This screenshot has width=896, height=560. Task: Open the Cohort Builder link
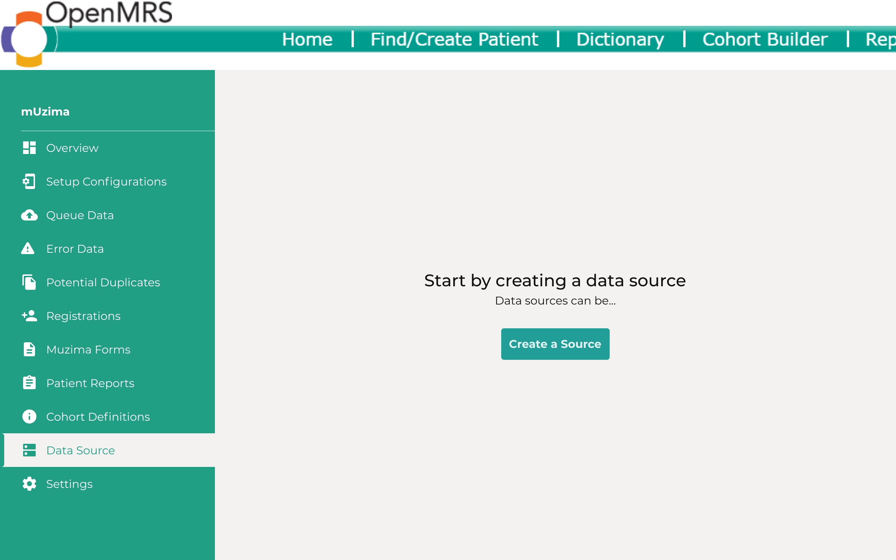(765, 39)
